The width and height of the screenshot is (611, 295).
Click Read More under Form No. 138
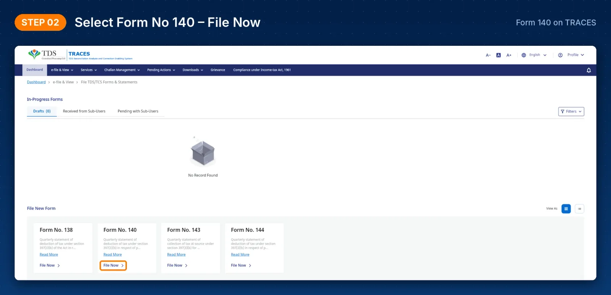(x=49, y=255)
